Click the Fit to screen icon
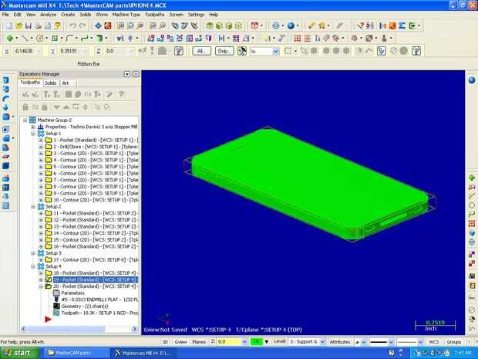The width and height of the screenshot is (478, 359). tap(98, 26)
